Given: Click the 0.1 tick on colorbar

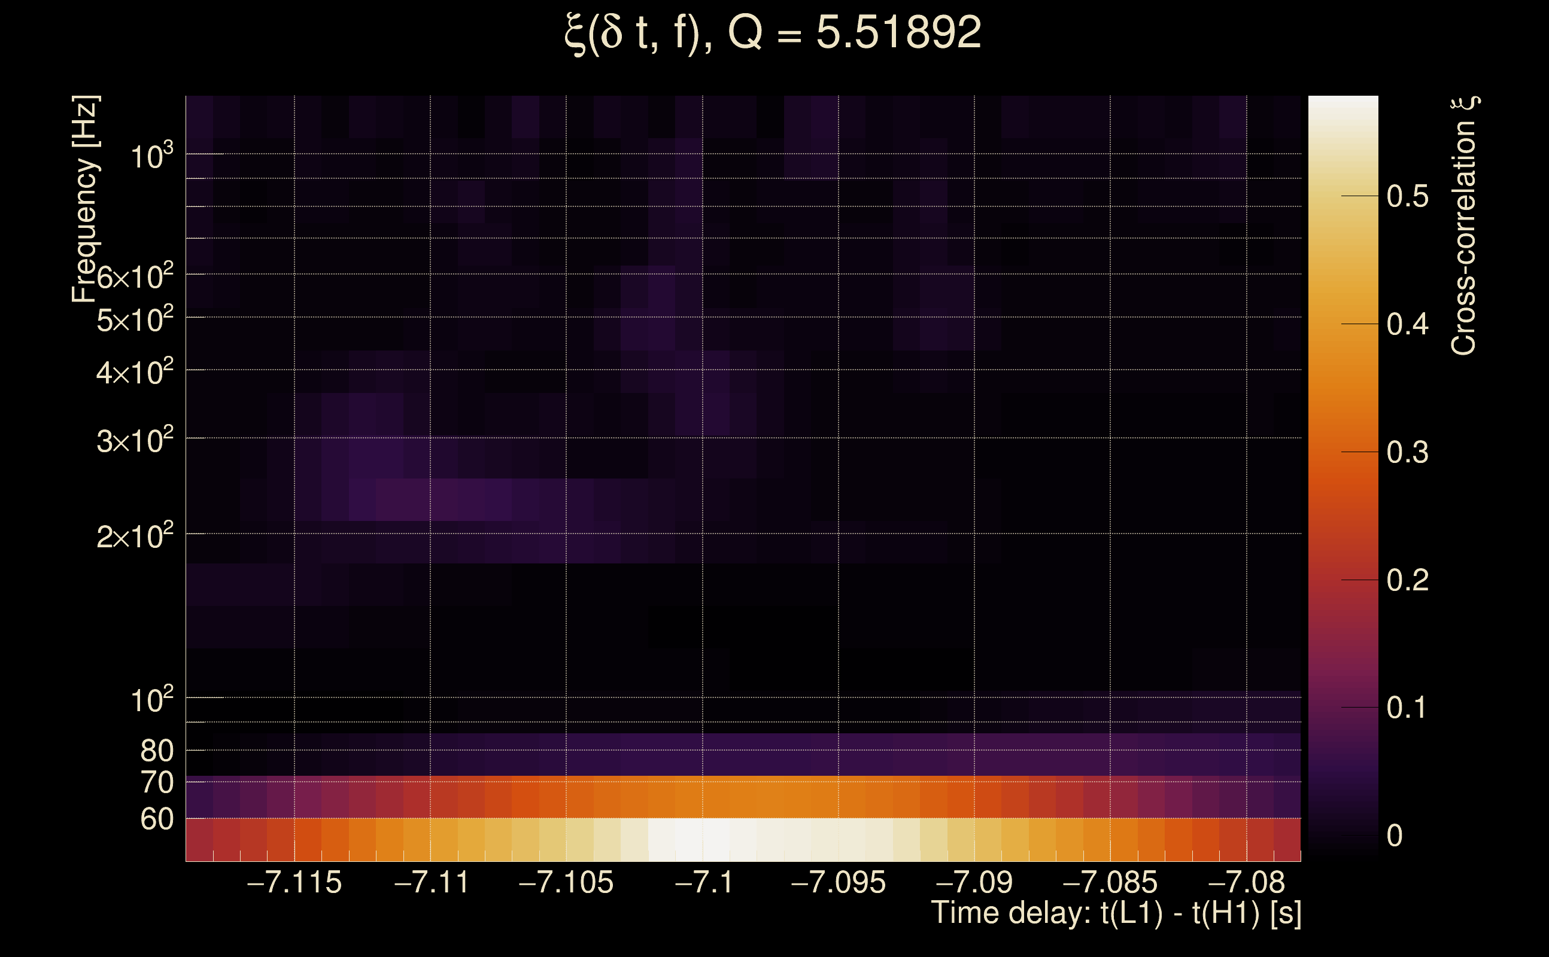Looking at the screenshot, I should click(1407, 708).
